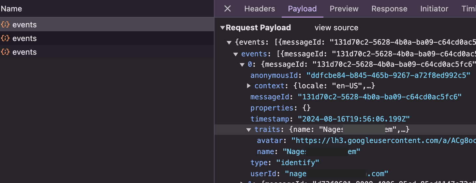Switch to the Response tab
The height and width of the screenshot is (183, 476).
(x=389, y=9)
